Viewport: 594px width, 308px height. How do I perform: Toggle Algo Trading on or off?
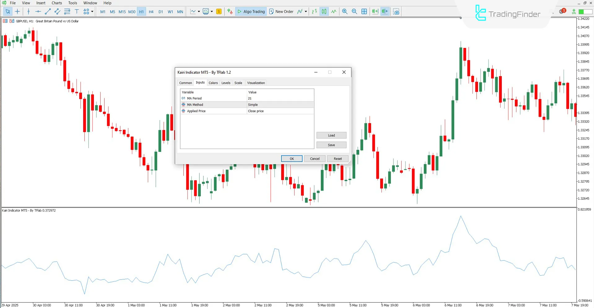pyautogui.click(x=251, y=11)
